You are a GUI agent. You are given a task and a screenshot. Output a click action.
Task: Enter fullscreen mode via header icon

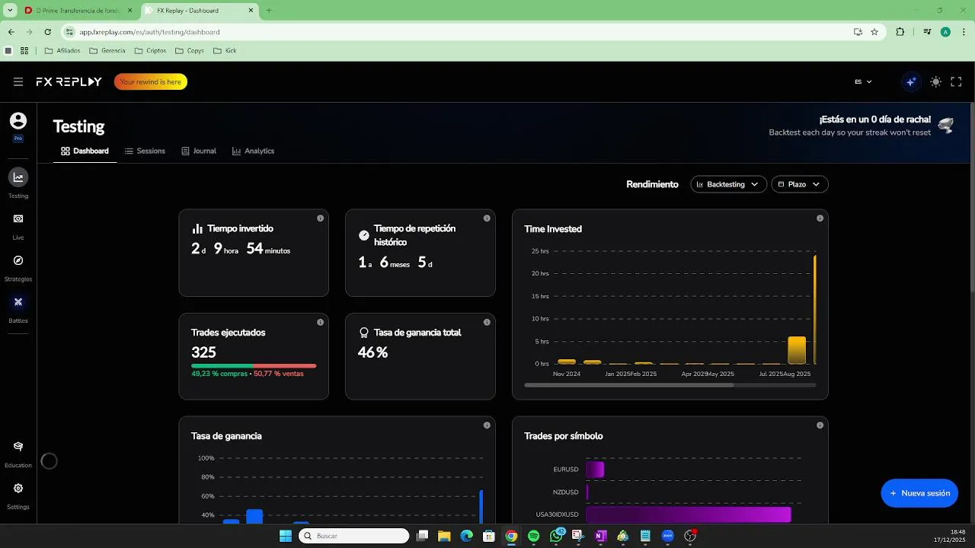click(956, 81)
